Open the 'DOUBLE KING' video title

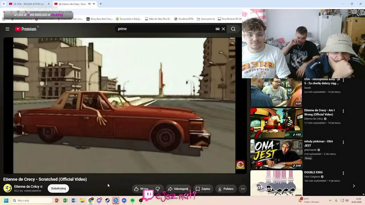click(313, 173)
